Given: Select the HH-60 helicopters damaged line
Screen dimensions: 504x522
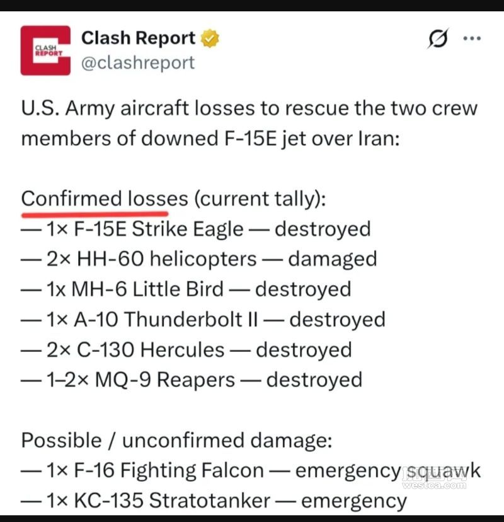Looking at the screenshot, I should [199, 259].
